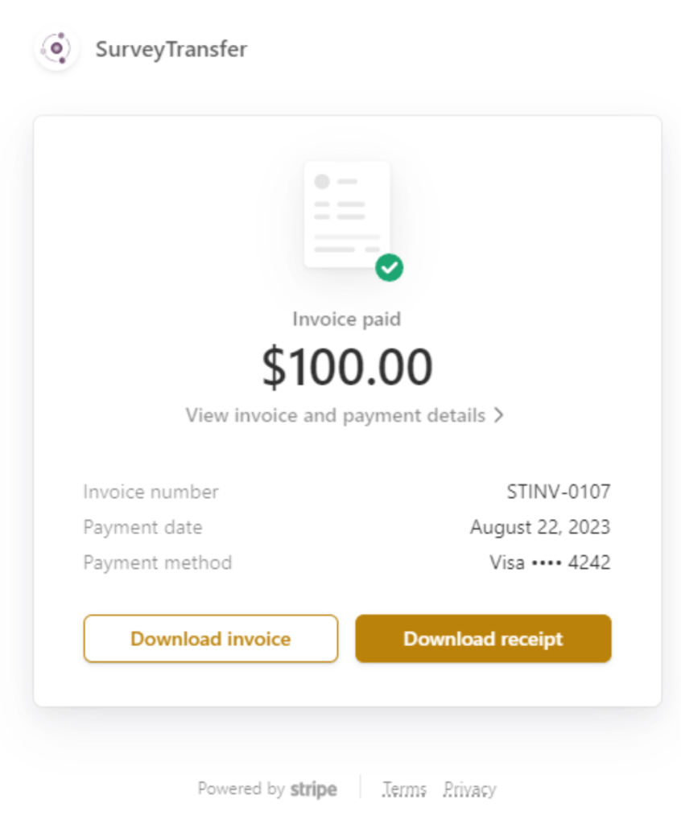Viewport: 681px width, 824px height.
Task: Click the green checkmark badge
Action: pos(390,268)
